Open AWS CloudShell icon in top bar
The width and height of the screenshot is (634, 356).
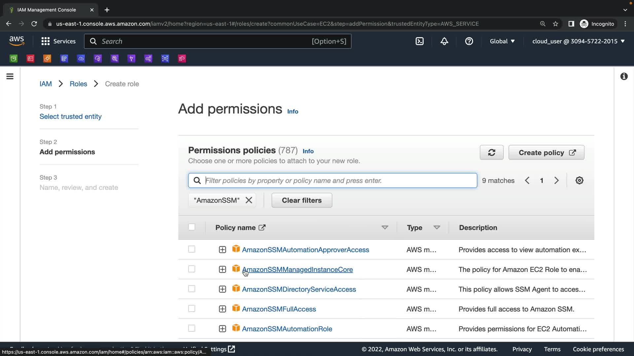click(419, 41)
